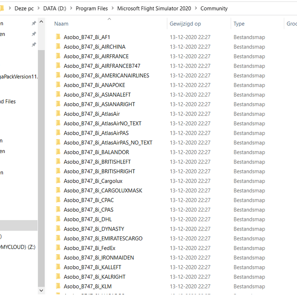Click folder icon of Asobo_B747_8i_CPAC

[x=58, y=200]
